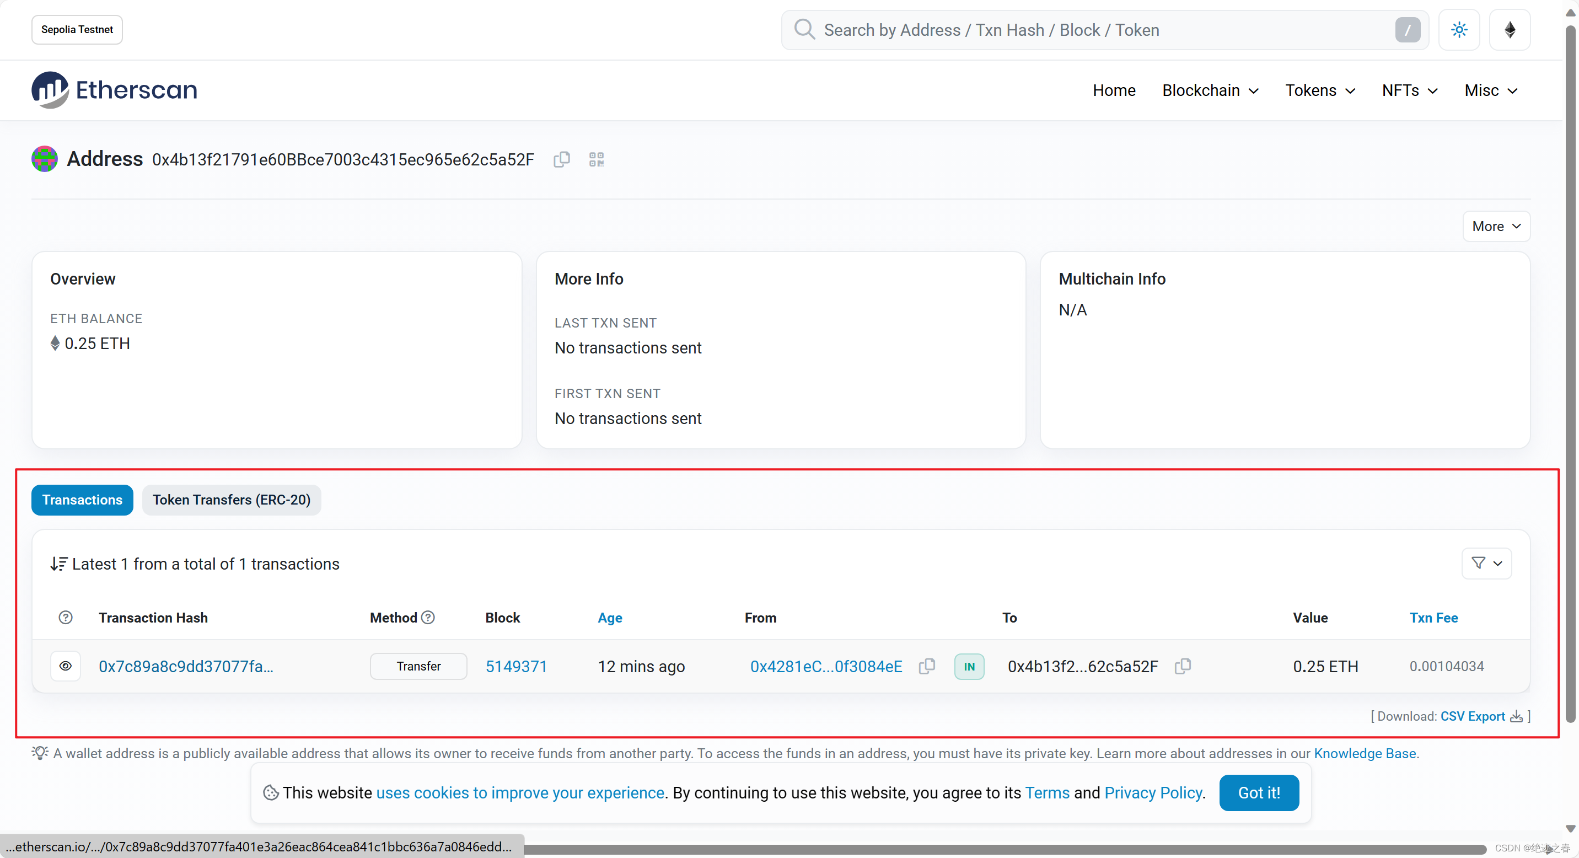Switch to Token Transfers (ERC-20) tab
The image size is (1579, 858).
point(232,500)
